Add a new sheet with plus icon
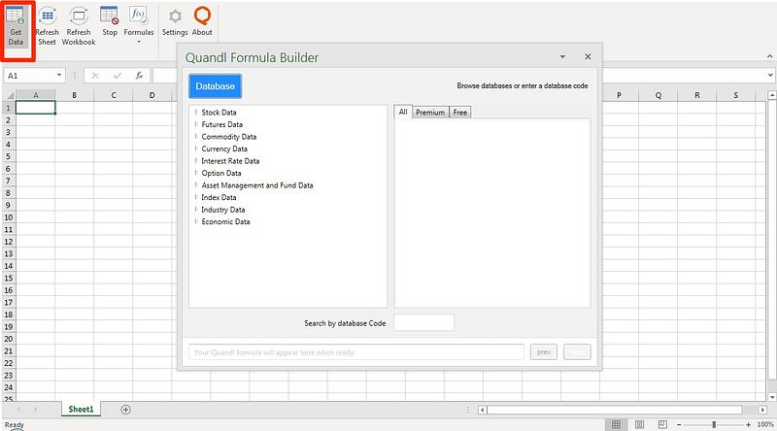This screenshot has width=777, height=431. coord(126,410)
